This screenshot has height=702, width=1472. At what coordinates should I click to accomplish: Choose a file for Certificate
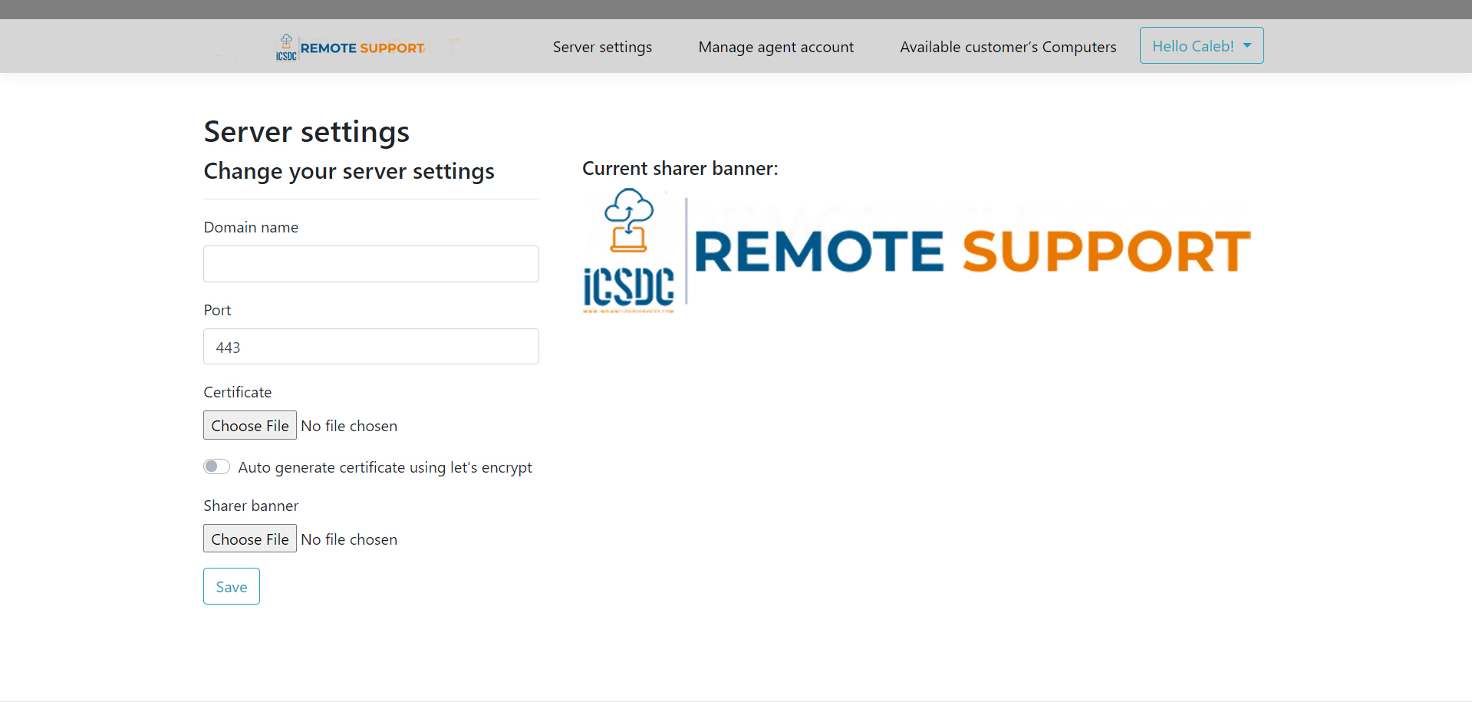tap(250, 426)
